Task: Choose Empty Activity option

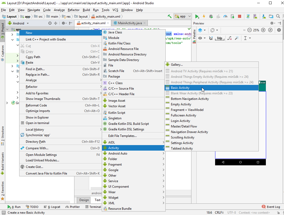Action: point(211,104)
